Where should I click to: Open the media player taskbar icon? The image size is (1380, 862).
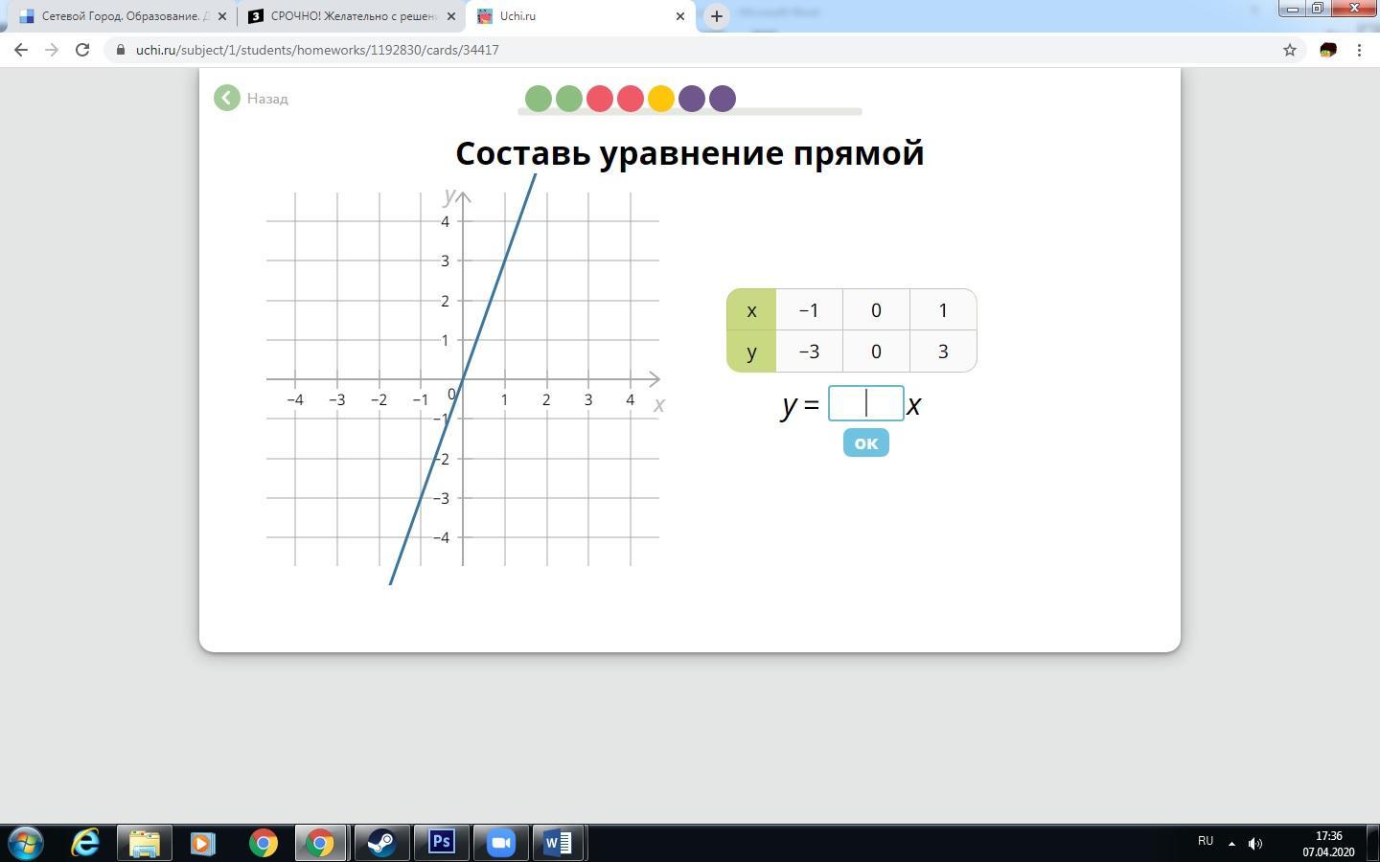tap(202, 843)
